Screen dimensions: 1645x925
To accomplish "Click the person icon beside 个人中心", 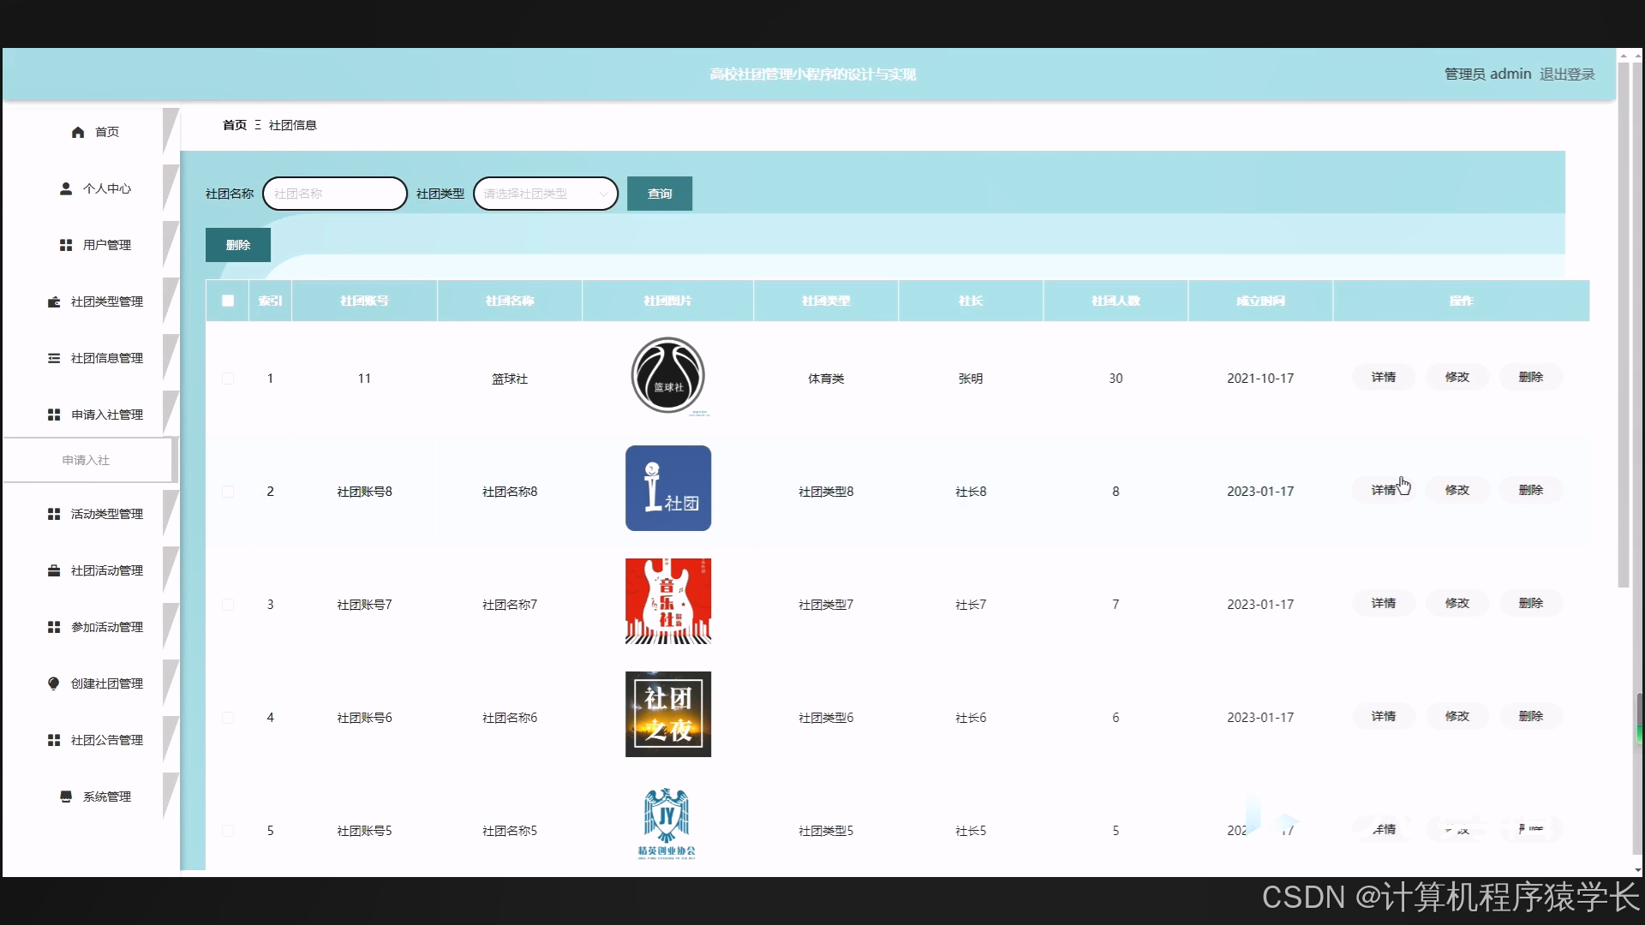I will click(66, 188).
